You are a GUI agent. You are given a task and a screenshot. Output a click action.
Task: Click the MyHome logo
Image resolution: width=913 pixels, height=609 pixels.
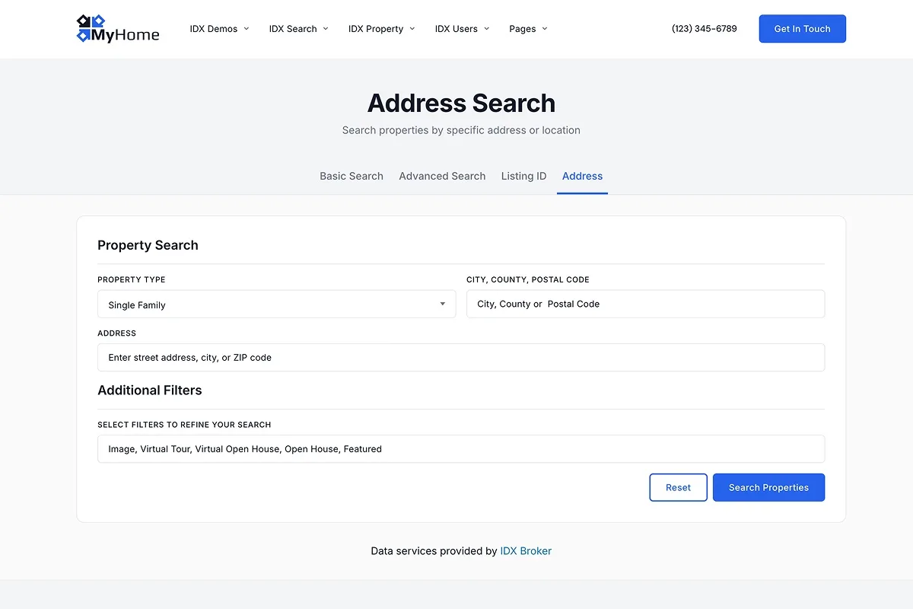pyautogui.click(x=118, y=29)
